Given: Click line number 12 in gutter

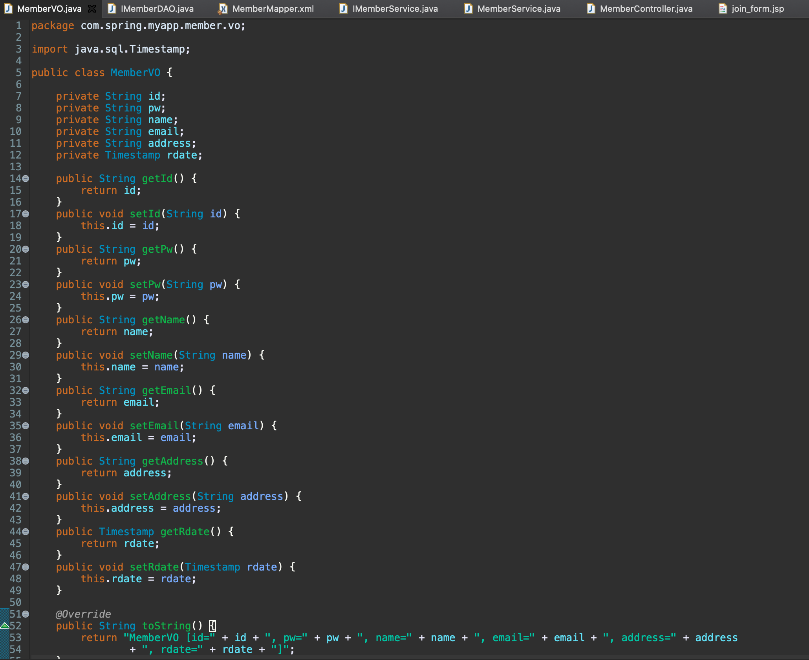Looking at the screenshot, I should 15,155.
